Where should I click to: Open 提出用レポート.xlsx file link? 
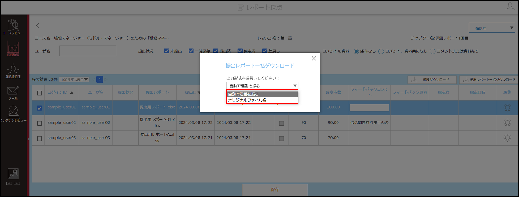157,107
